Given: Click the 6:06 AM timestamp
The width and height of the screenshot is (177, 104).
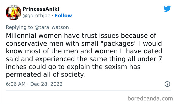Looking at the screenshot, I should (15, 84).
